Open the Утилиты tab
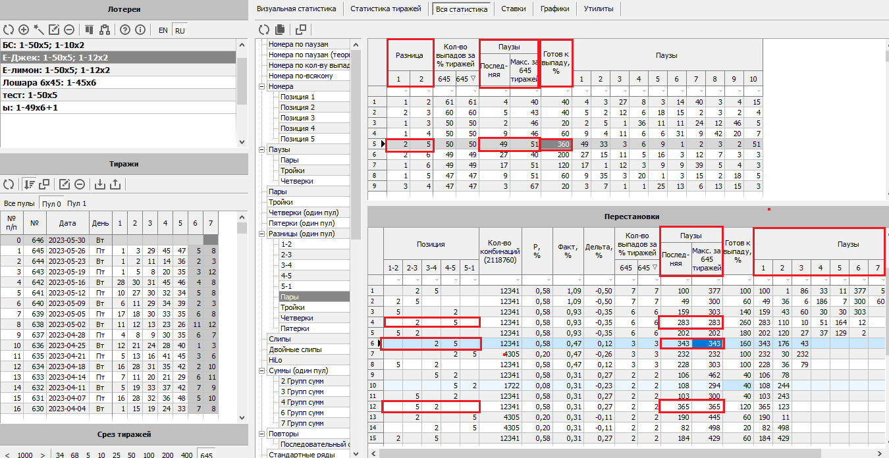The width and height of the screenshot is (889, 458). 599,9
